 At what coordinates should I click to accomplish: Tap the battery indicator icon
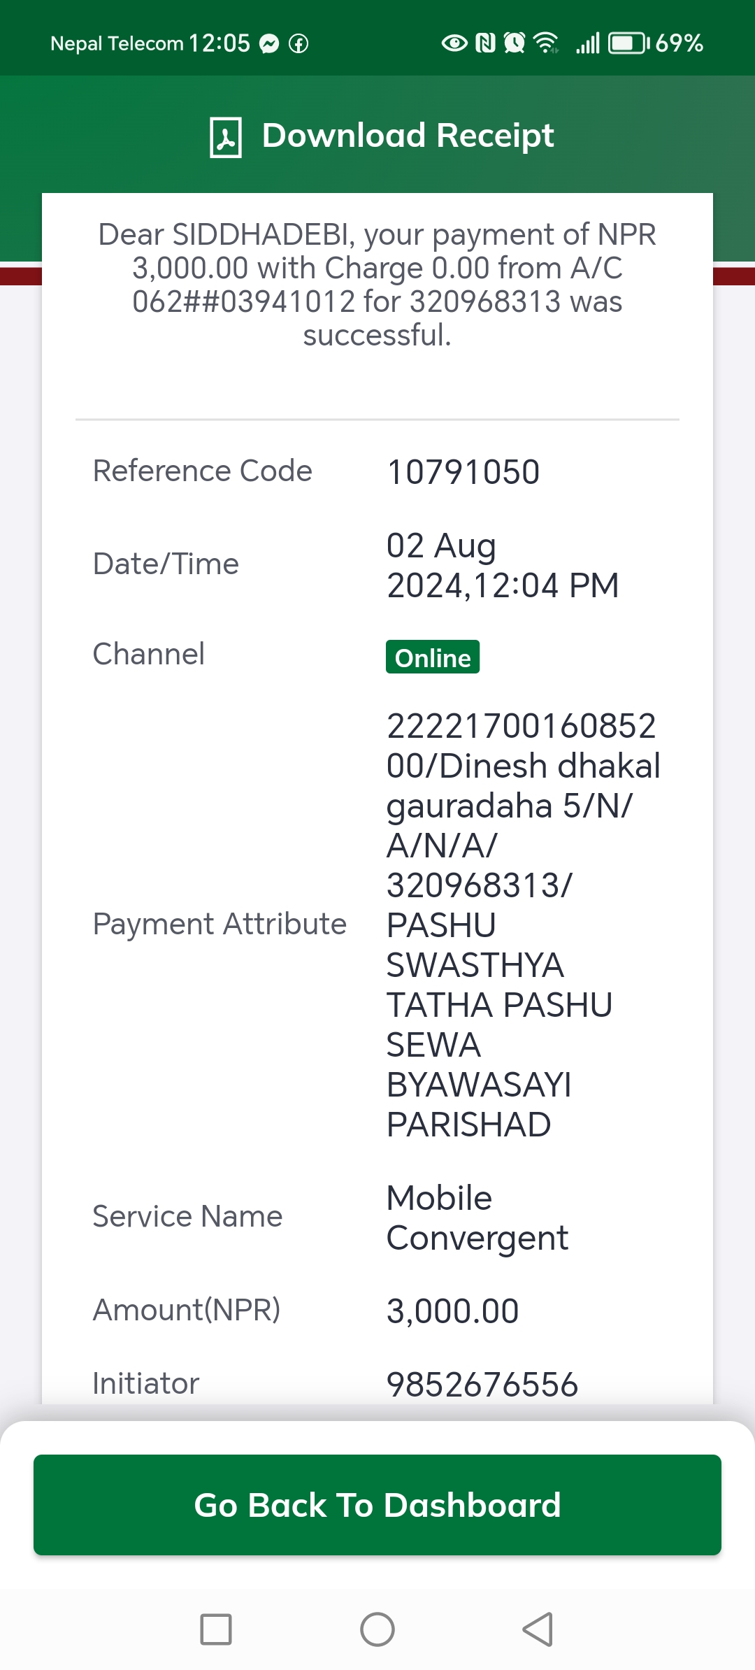(628, 43)
